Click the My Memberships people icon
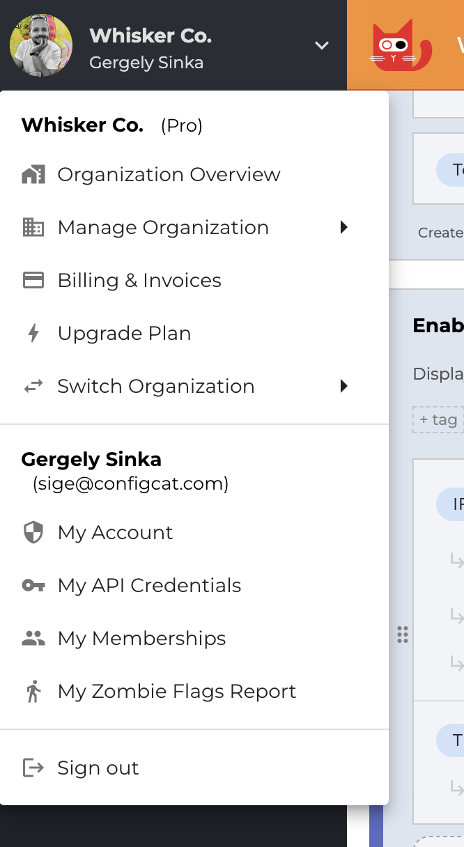Image resolution: width=464 pixels, height=847 pixels. pos(33,638)
